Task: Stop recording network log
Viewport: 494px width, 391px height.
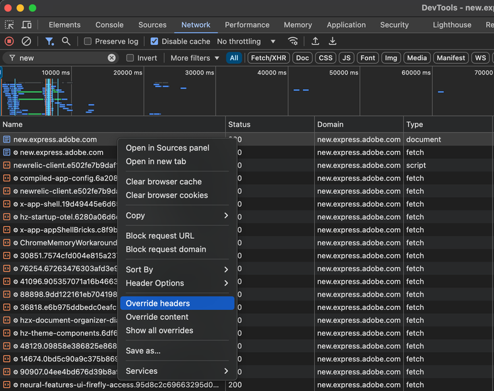Action: [9, 42]
